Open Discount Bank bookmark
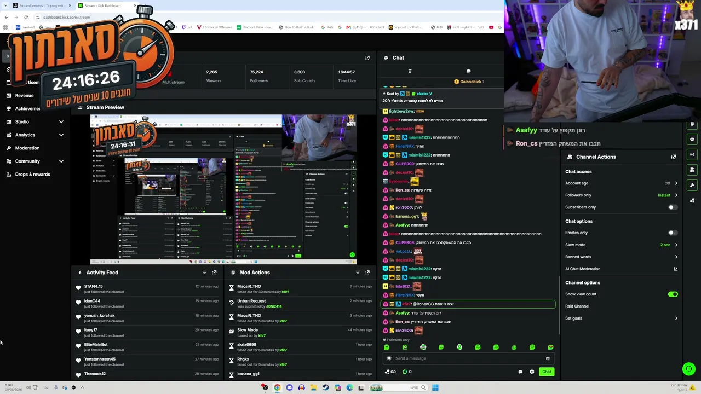 click(x=255, y=27)
